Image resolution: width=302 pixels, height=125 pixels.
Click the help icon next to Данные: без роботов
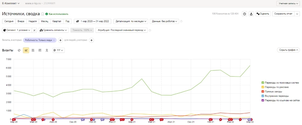point(181,21)
